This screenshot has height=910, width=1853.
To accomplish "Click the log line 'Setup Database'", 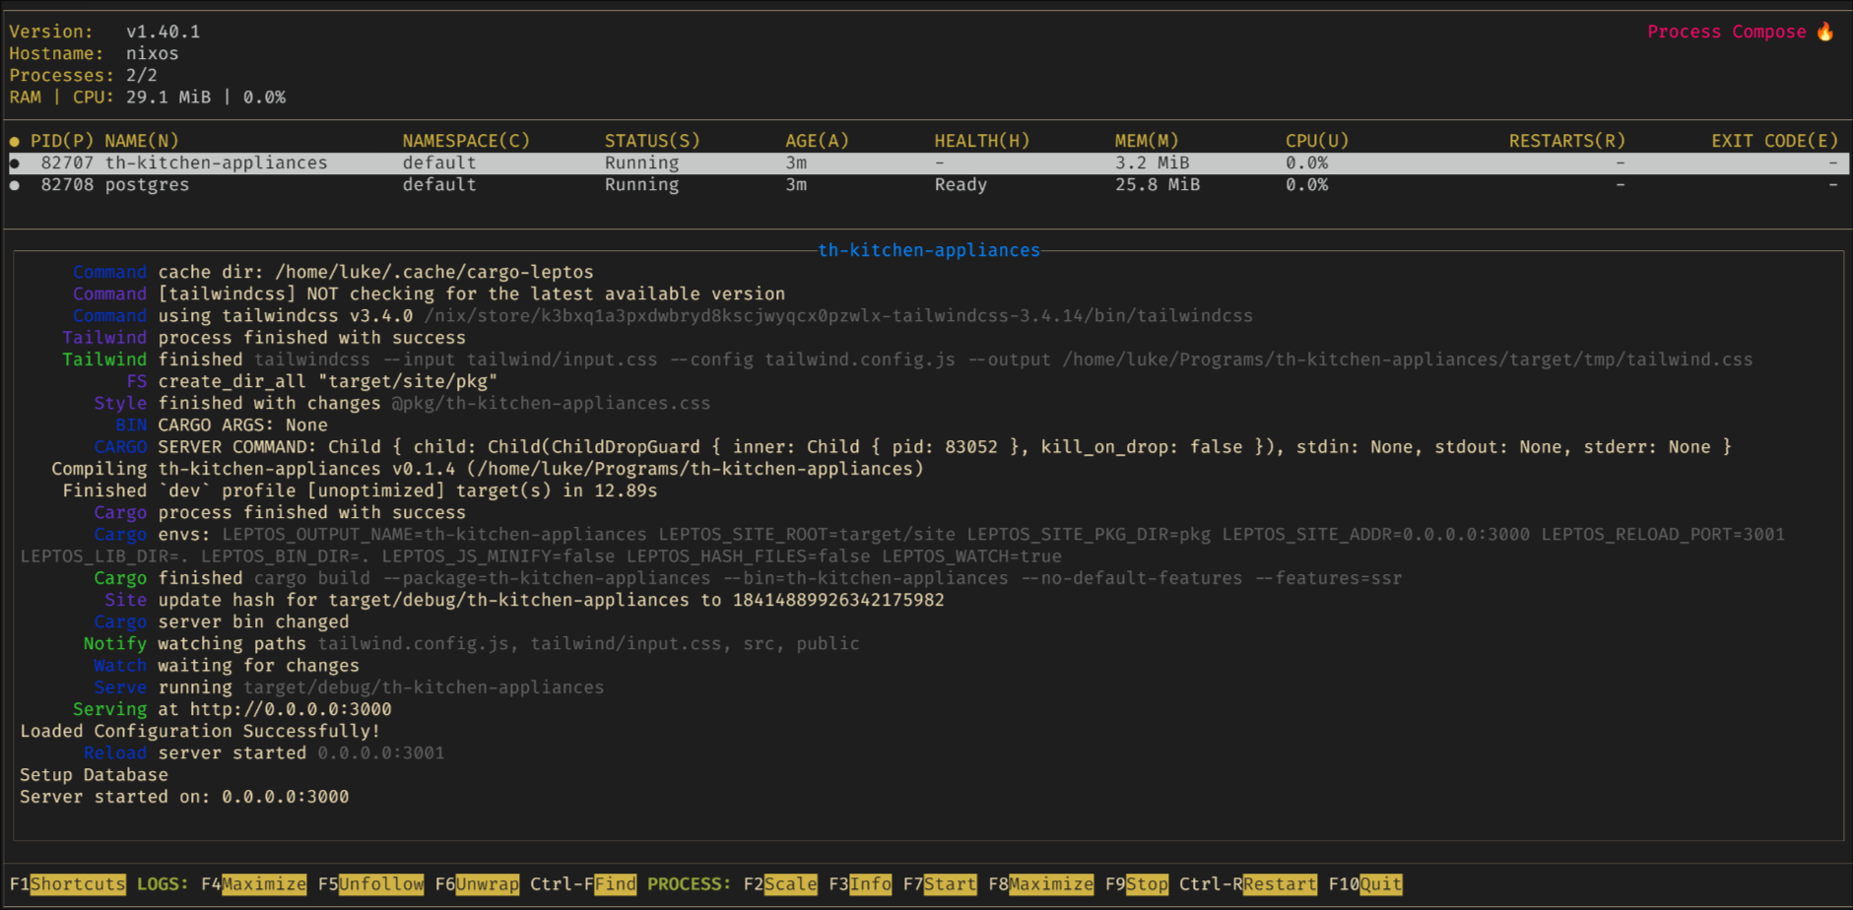I will tap(94, 774).
